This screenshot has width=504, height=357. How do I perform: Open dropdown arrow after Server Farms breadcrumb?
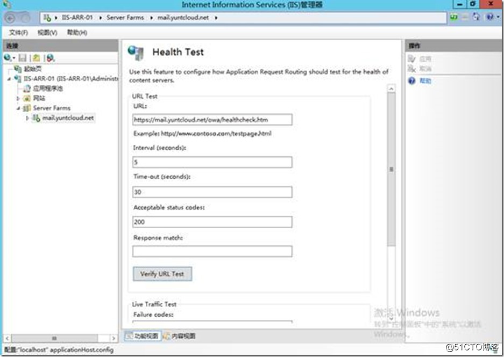[x=151, y=18]
